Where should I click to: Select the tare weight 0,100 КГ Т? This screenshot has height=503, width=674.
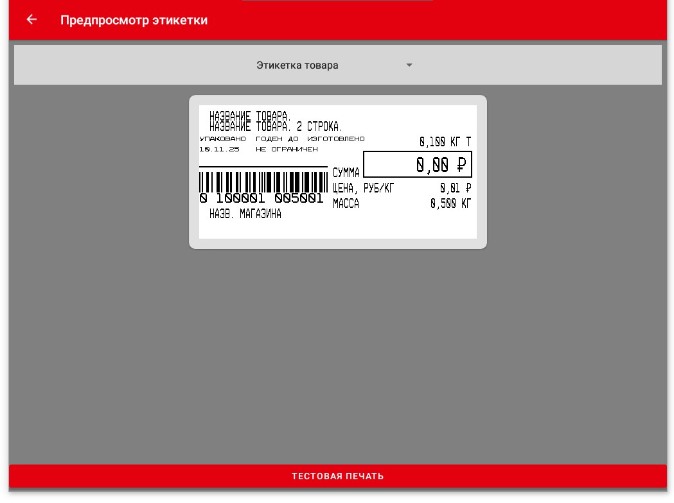pos(445,142)
